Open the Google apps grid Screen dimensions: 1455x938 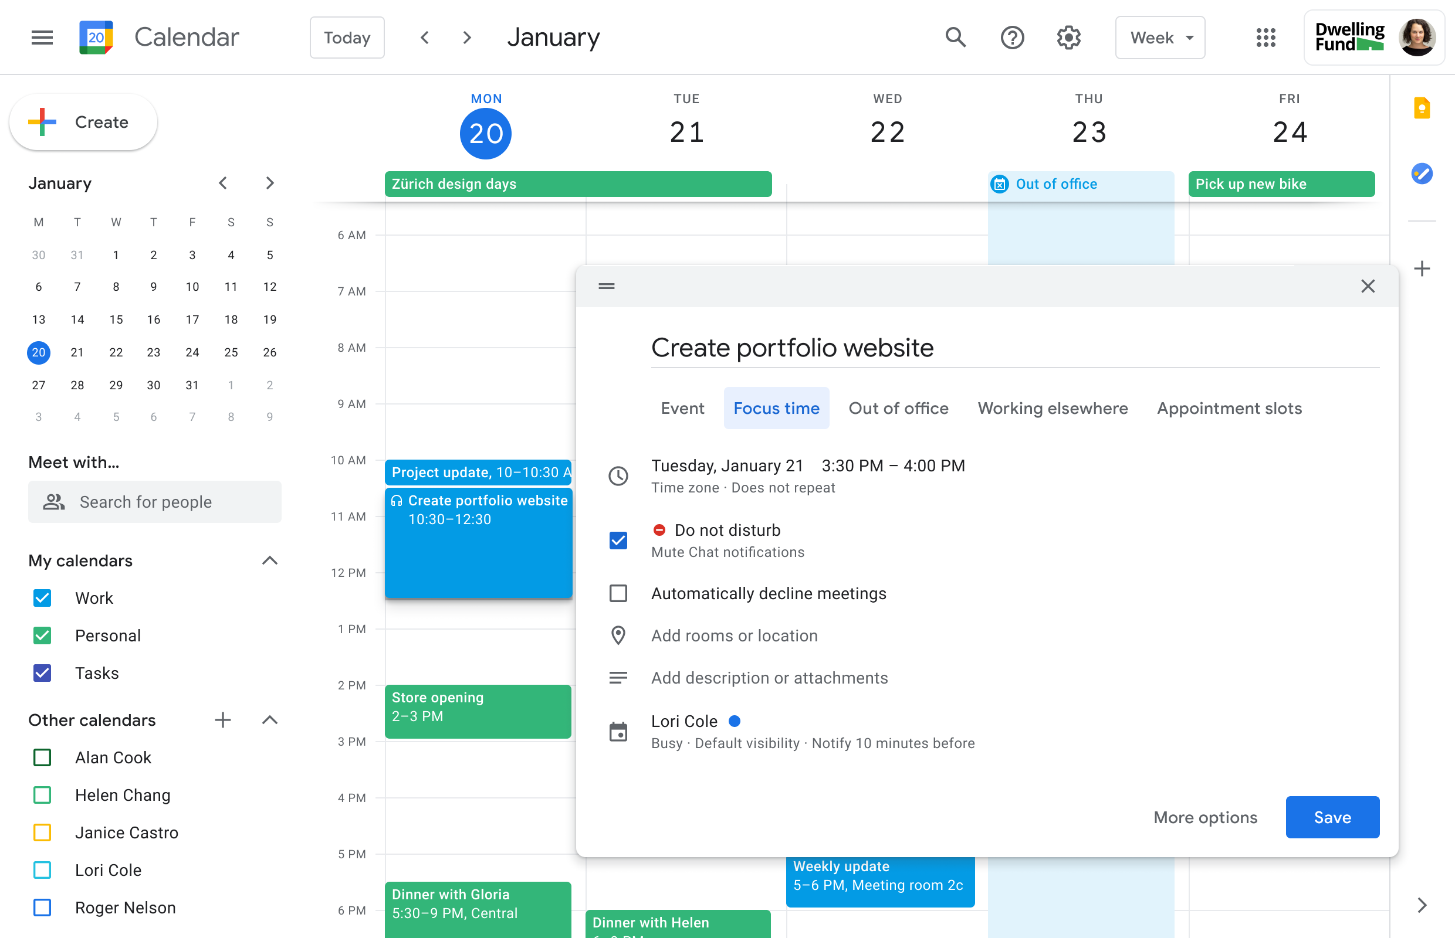coord(1267,37)
